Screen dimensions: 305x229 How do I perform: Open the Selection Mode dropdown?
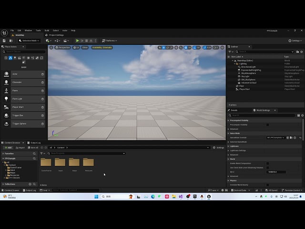(x=29, y=41)
